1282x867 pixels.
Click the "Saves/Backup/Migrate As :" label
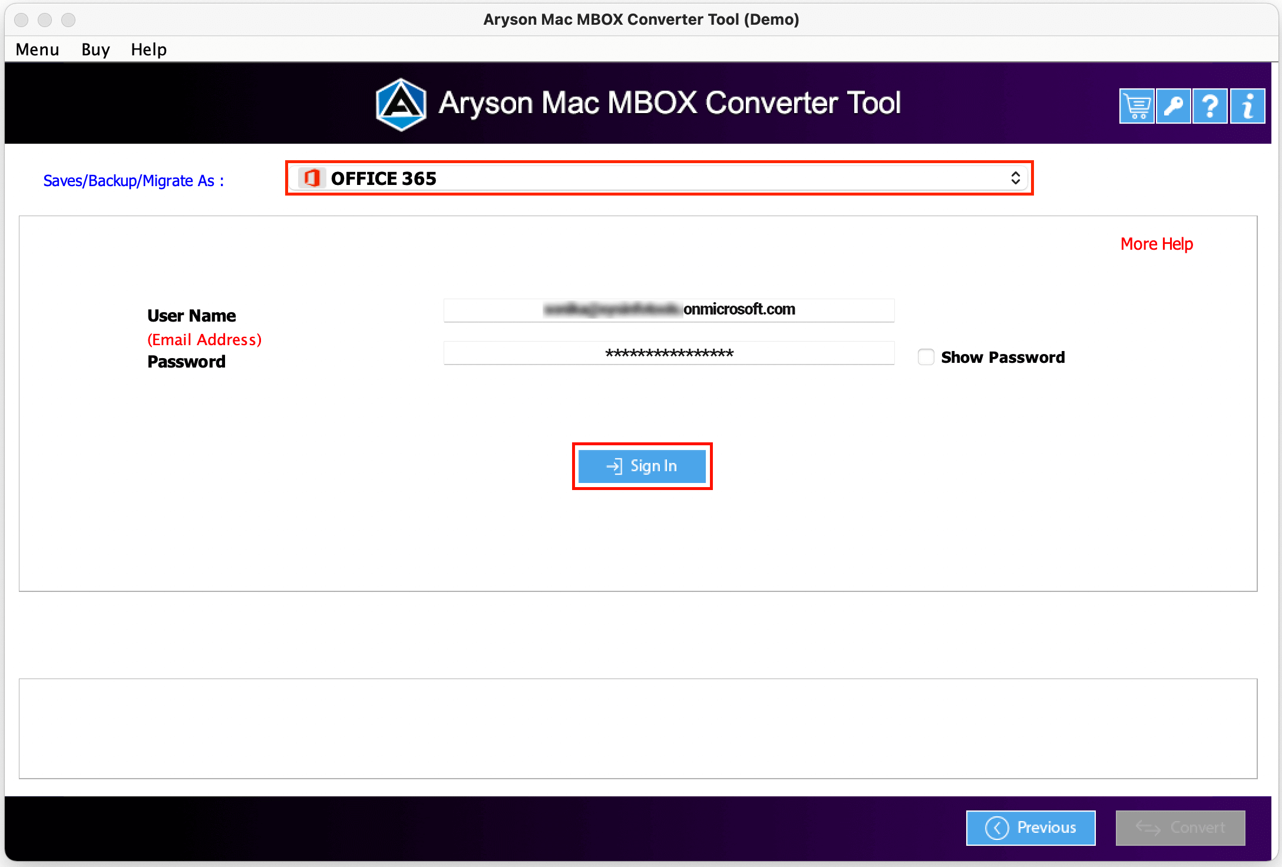(134, 181)
